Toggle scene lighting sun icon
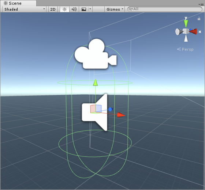Screen dimensions: 205x190 (x=64, y=9)
